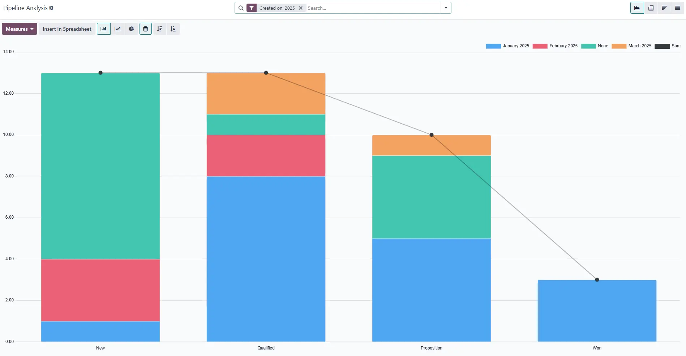Click the New axis label
This screenshot has width=686, height=356.
pos(100,348)
